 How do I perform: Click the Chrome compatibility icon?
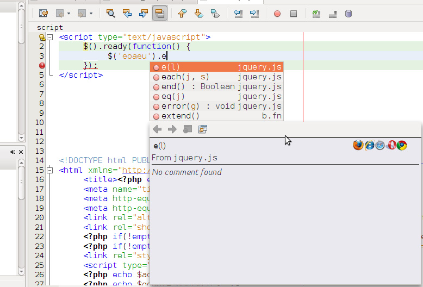(x=402, y=145)
